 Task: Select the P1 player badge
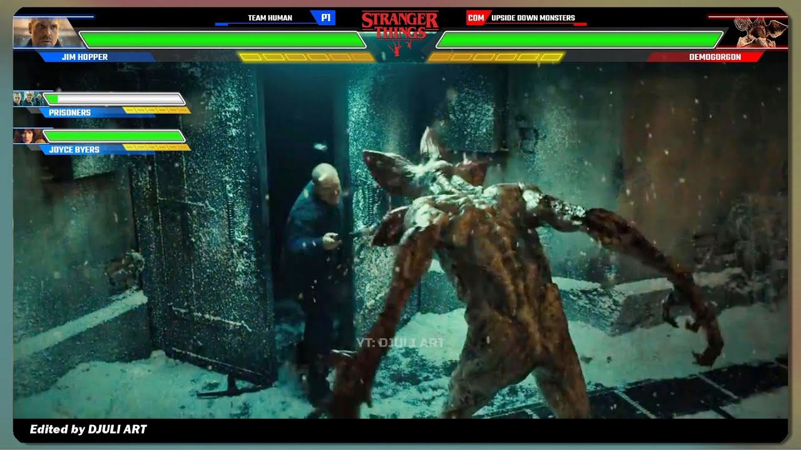click(325, 18)
